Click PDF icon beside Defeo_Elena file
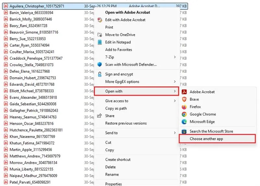Image resolution: width=260 pixels, height=186 pixels. pyautogui.click(x=6, y=71)
